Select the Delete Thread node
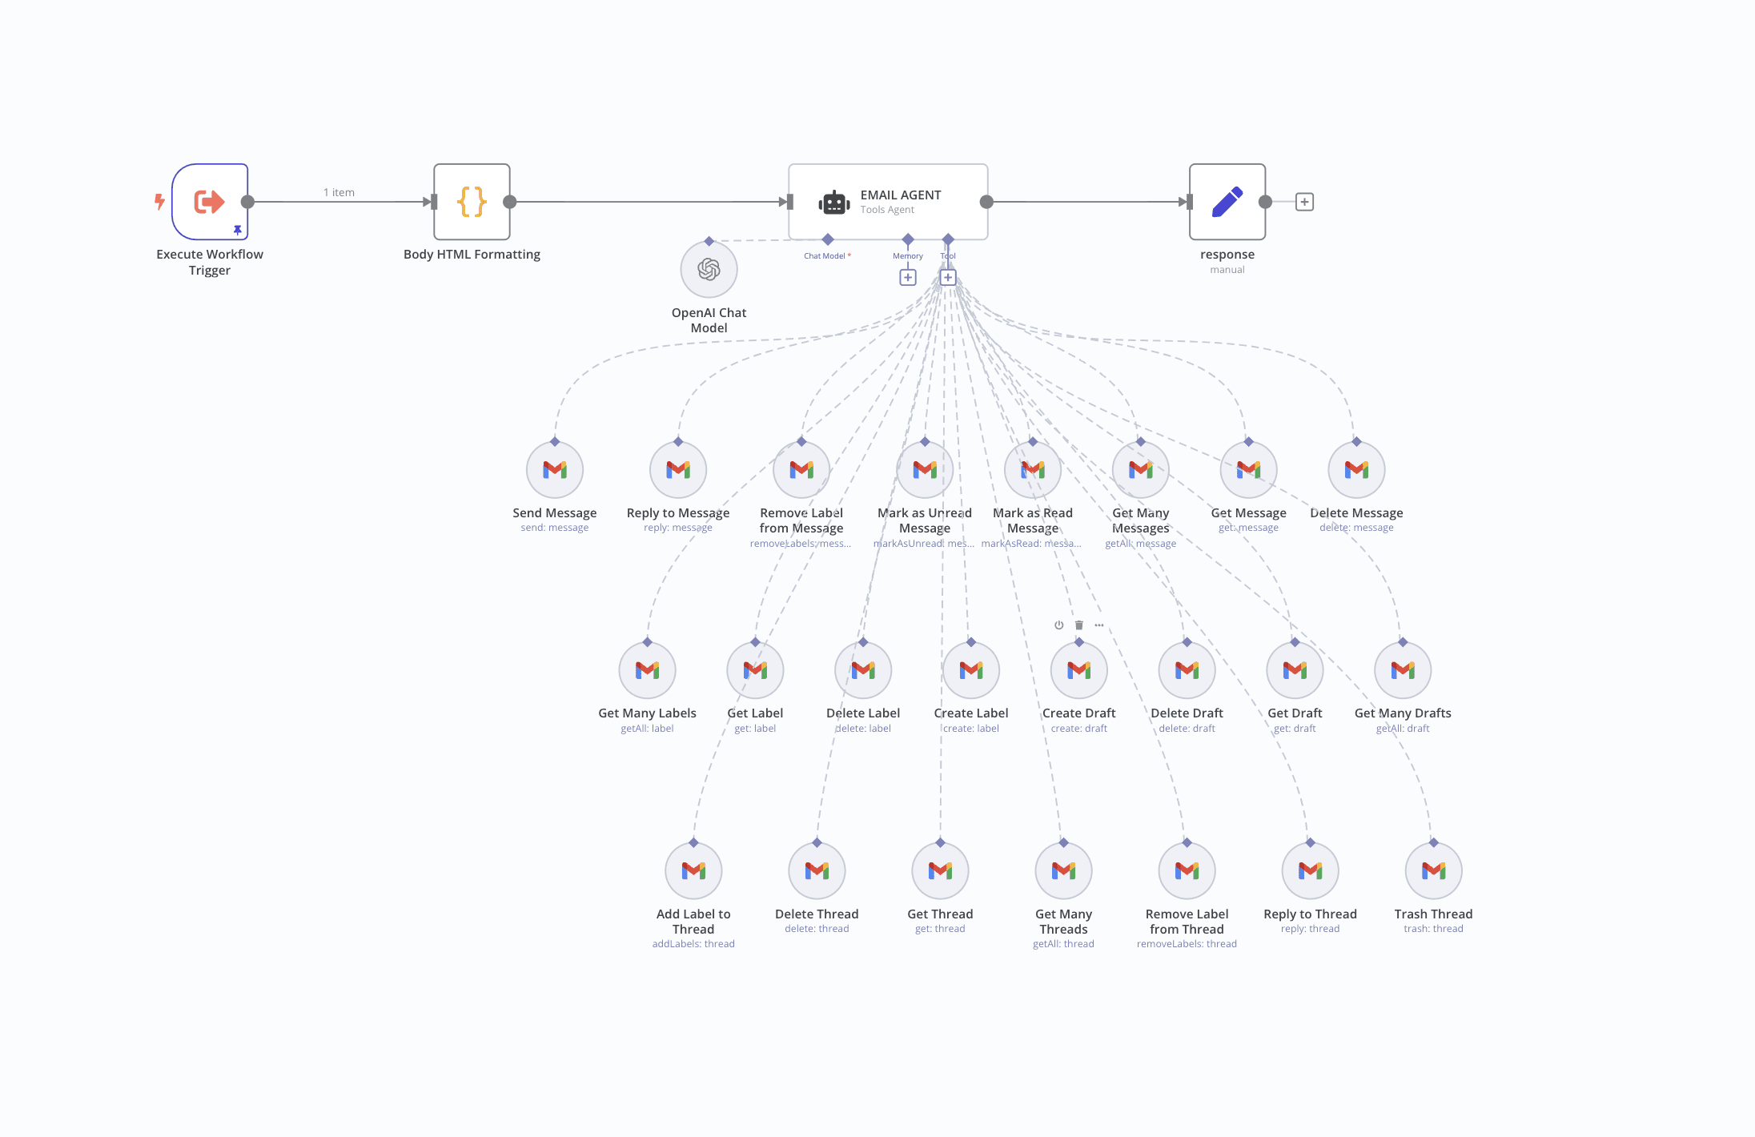This screenshot has width=1755, height=1137. coord(817,870)
